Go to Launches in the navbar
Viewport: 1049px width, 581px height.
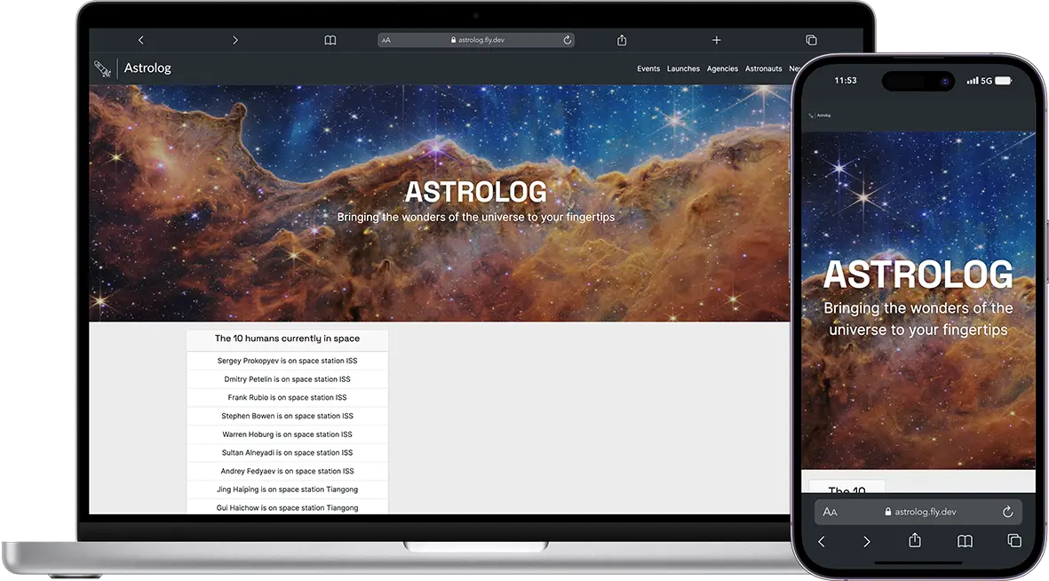pos(683,68)
